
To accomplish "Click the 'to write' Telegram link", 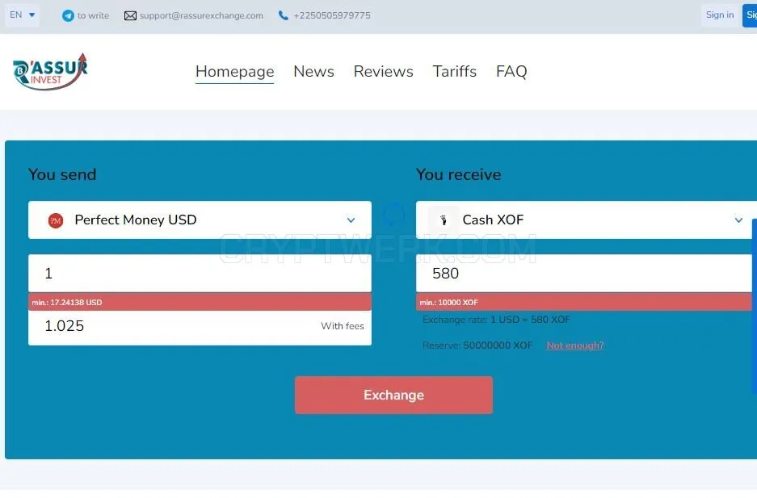I will pyautogui.click(x=93, y=15).
